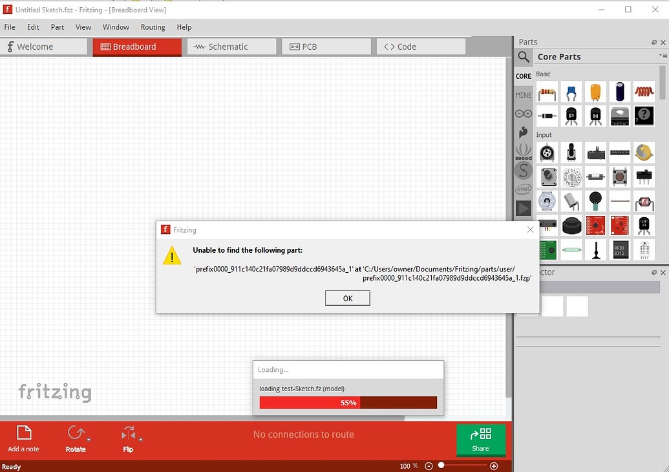This screenshot has height=472, width=669.
Task: Close the Fritzing error dialog
Action: click(530, 230)
